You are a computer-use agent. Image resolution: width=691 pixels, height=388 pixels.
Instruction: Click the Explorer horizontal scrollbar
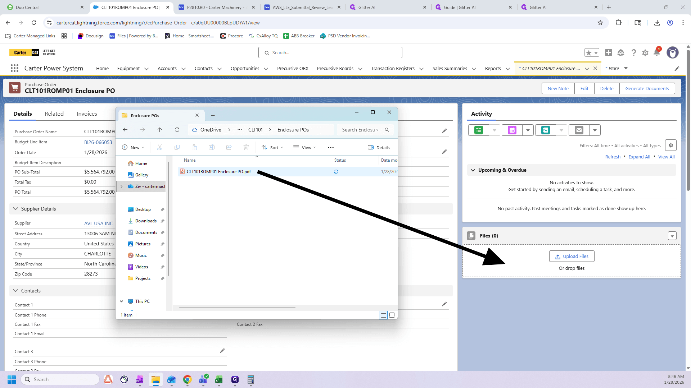(237, 308)
